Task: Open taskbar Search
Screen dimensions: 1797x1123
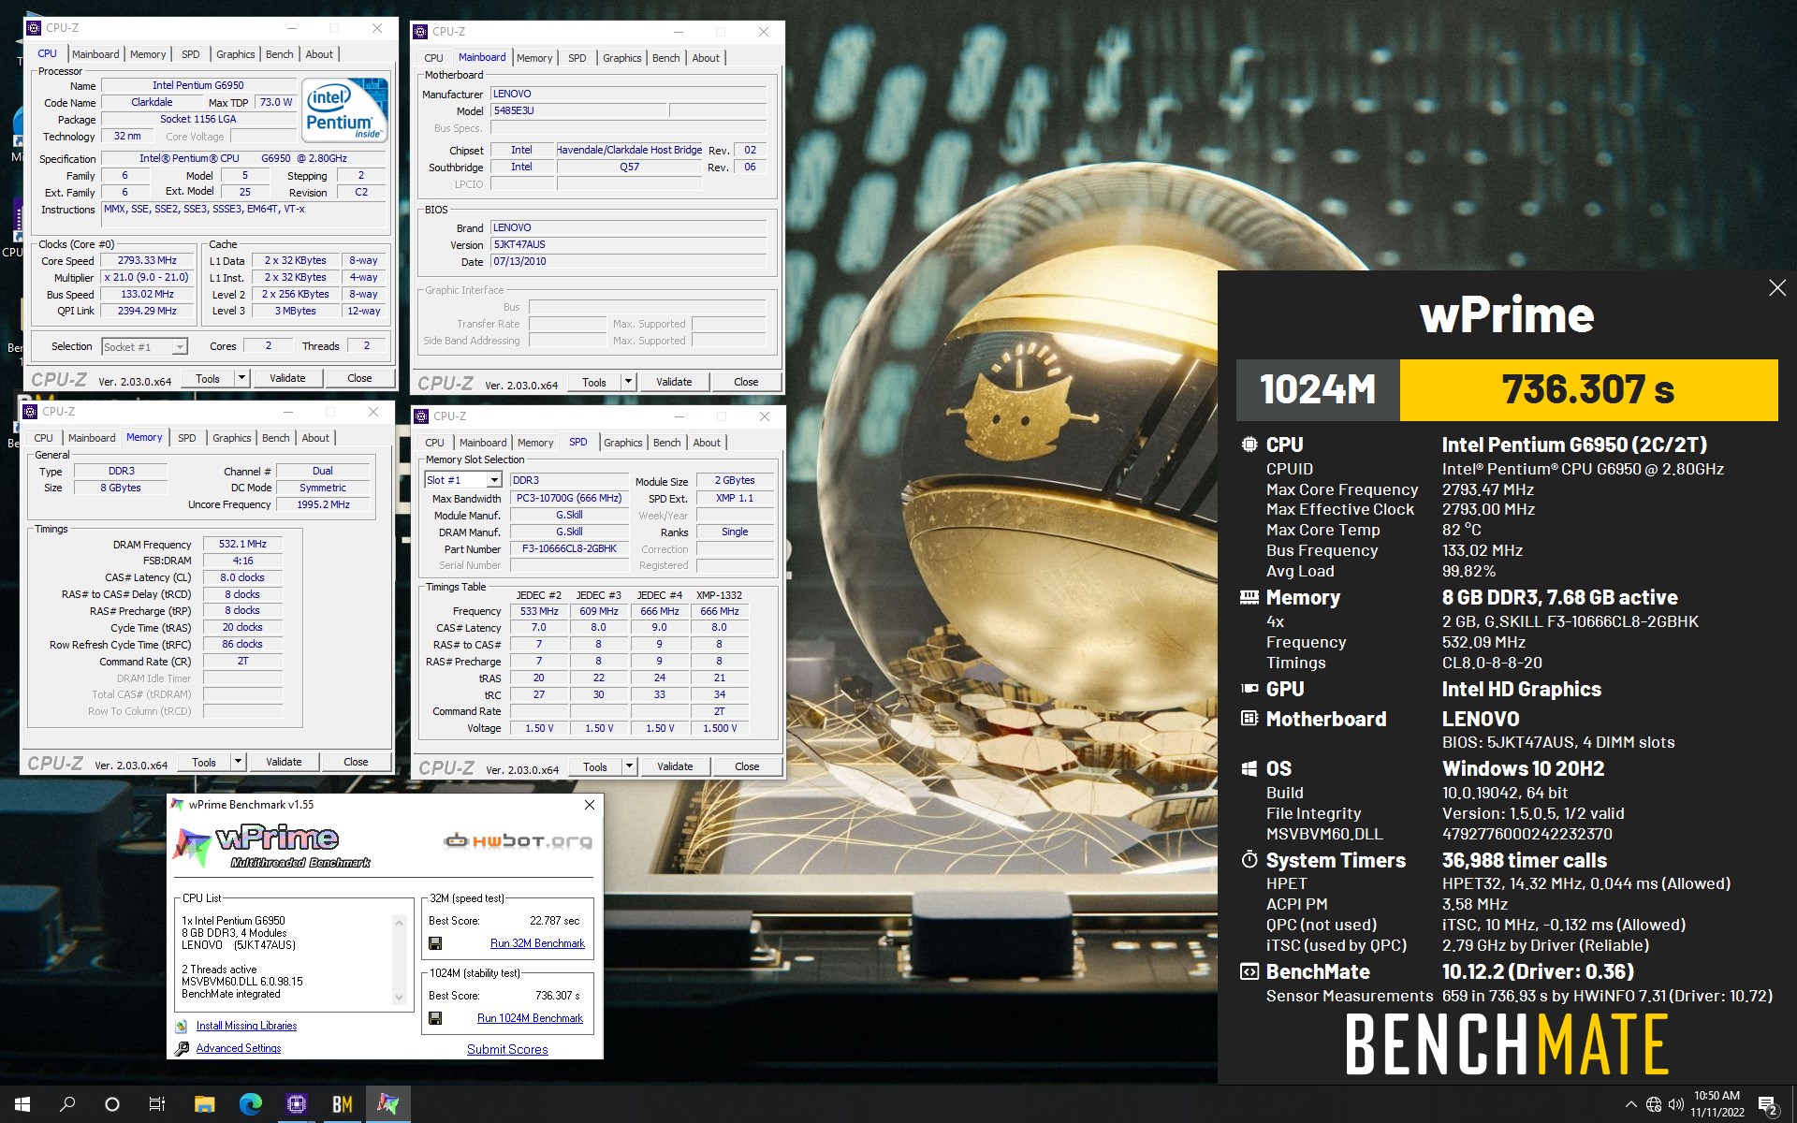Action: (x=67, y=1104)
